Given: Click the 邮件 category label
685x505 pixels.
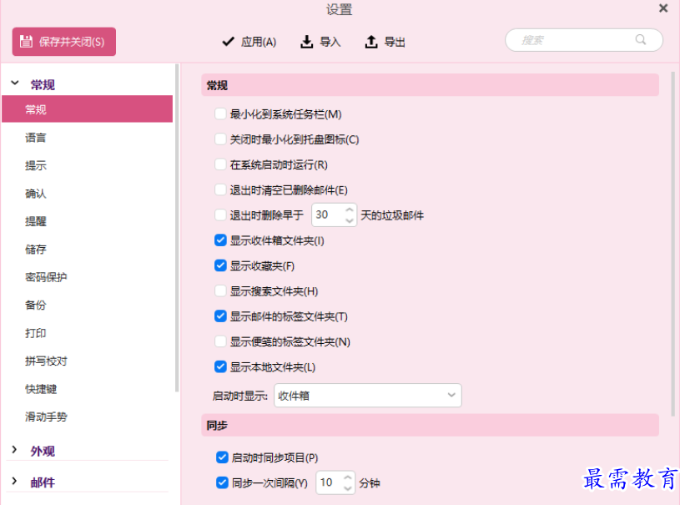Looking at the screenshot, I should coord(43,482).
